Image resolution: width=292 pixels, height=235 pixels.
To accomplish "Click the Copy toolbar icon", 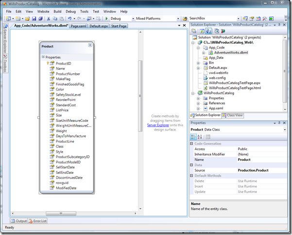I will click(x=55, y=18).
